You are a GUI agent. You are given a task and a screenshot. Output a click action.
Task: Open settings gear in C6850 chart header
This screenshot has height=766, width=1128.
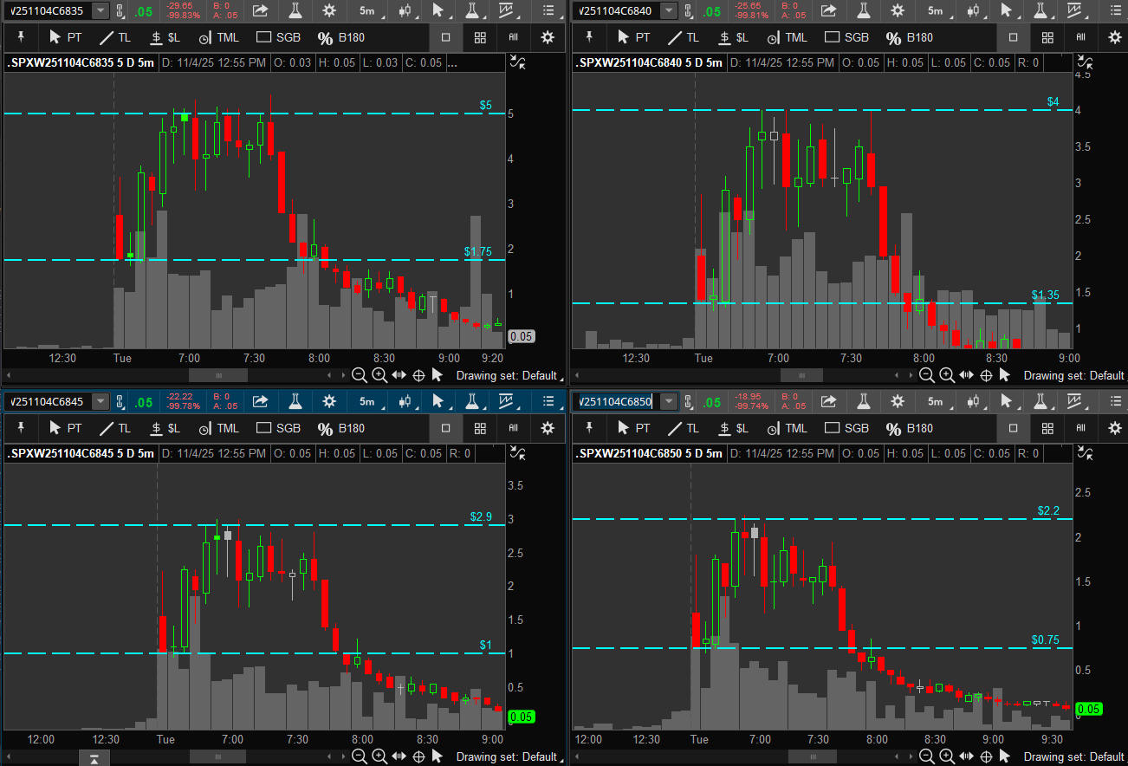[898, 401]
